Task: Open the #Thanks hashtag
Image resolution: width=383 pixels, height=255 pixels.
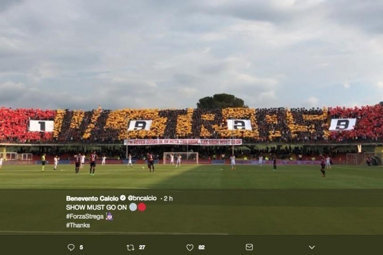Action: pos(78,225)
